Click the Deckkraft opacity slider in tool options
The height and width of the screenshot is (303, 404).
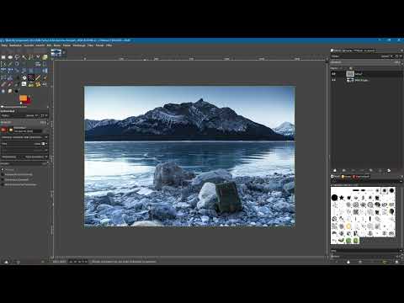(24, 122)
